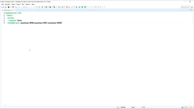194x109 pixels.
Task: Click the globe web browser toolbar icon
Action: pos(76,7)
